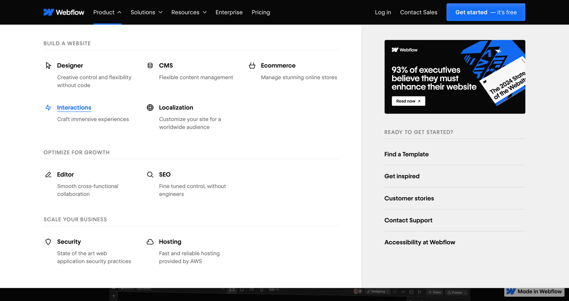Click the READY TO GET STARTED? heading
Screen dimensions: 569x301
point(419,132)
